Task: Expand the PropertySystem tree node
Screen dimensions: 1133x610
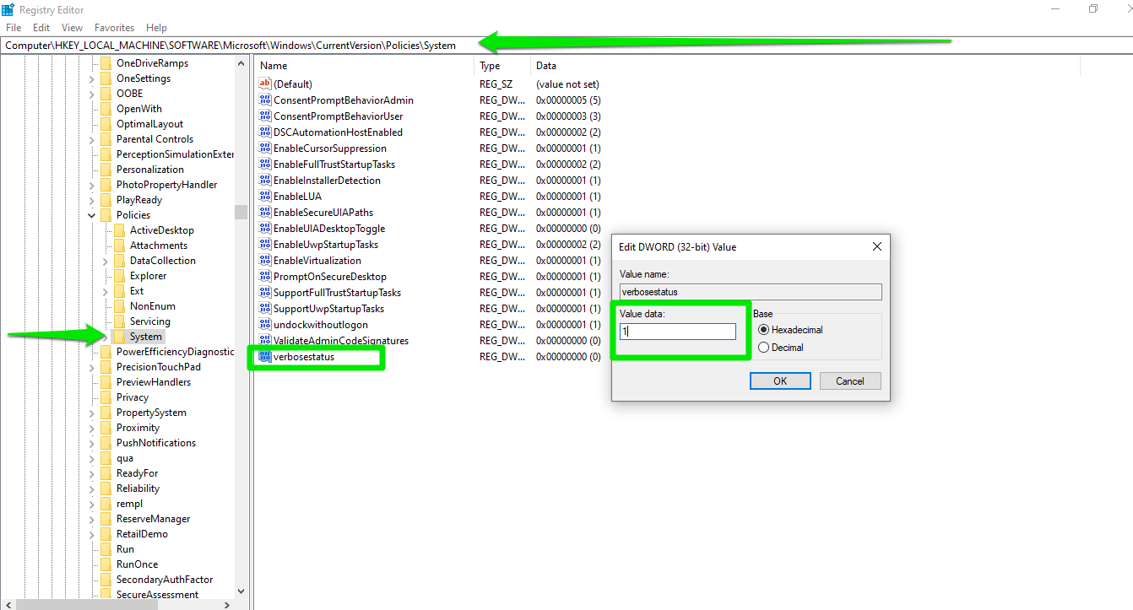Action: 92,413
